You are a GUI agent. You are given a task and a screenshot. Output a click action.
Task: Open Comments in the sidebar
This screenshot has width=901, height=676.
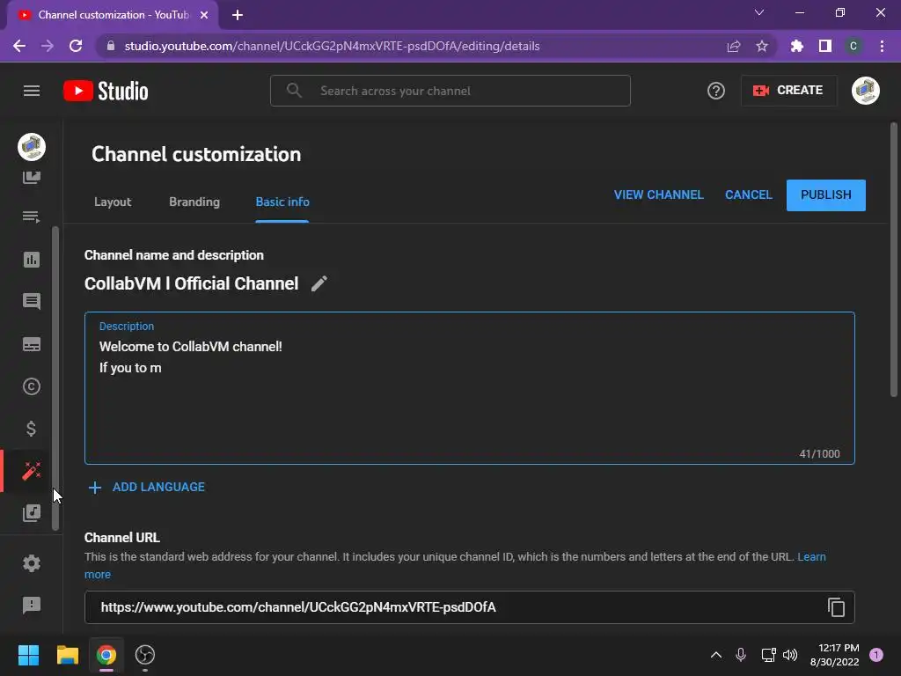(32, 301)
